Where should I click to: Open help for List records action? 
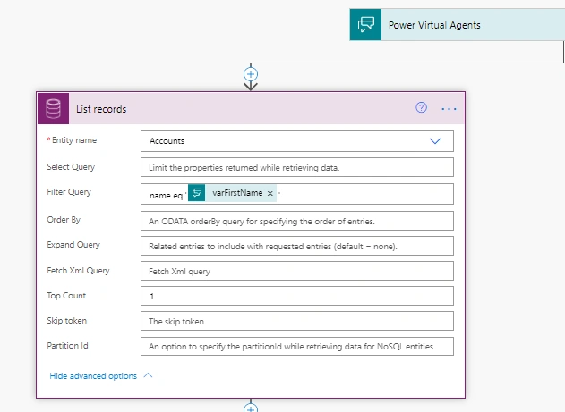coord(421,107)
